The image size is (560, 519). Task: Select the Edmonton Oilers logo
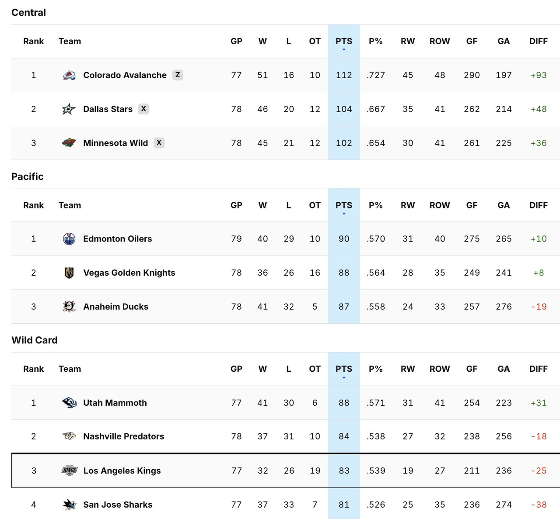pyautogui.click(x=70, y=239)
